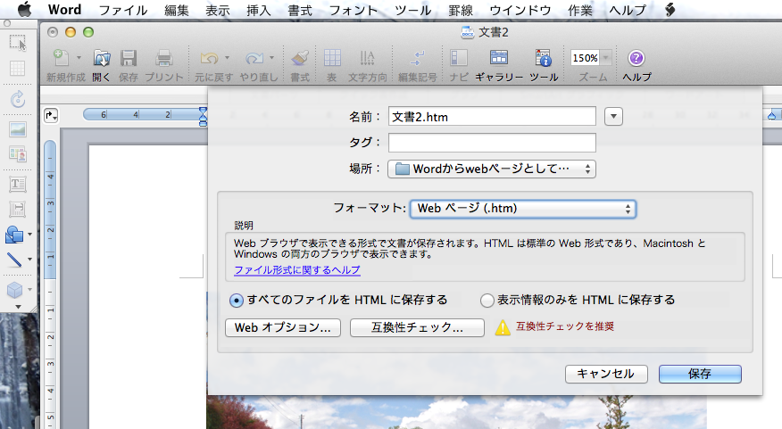
Task: Click the Redo (やり直し) arrow icon
Action: pos(254,58)
